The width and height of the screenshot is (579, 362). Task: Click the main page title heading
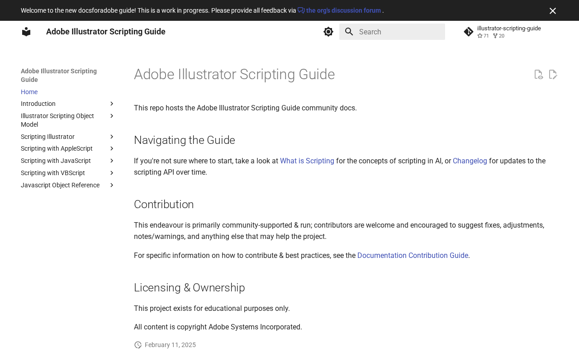tap(234, 74)
